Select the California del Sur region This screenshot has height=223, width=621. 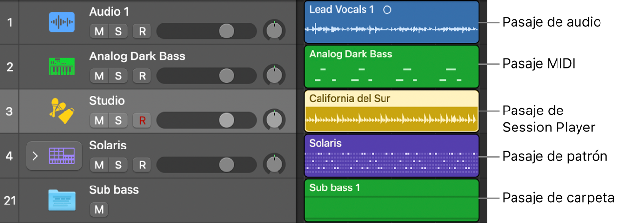click(391, 111)
